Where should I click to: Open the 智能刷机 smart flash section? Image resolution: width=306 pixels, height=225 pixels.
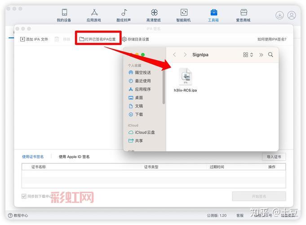183,15
